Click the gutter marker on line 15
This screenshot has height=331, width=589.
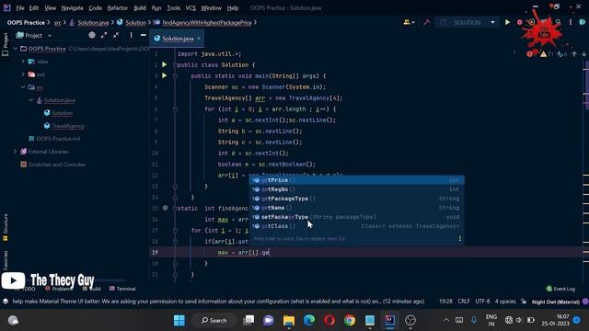(165, 208)
